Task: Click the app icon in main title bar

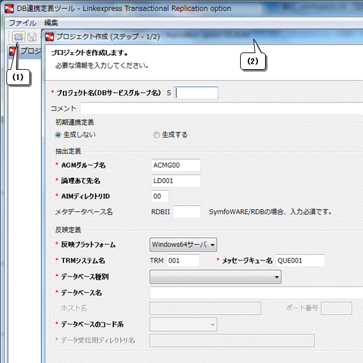Action: 9,8
